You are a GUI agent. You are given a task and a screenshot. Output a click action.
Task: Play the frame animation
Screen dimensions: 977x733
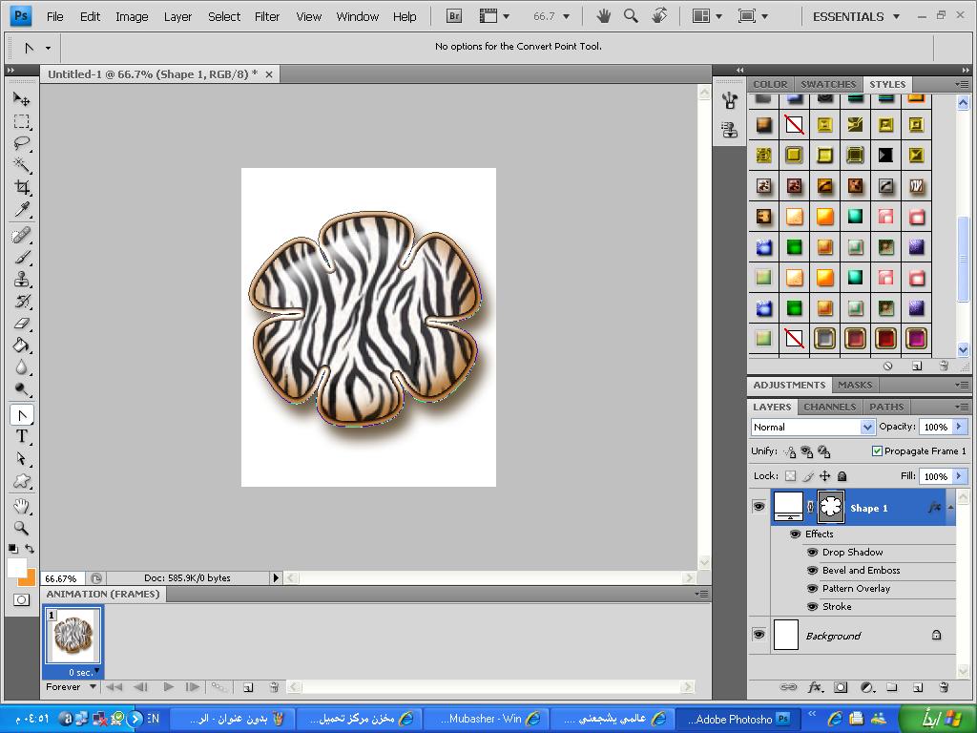168,686
